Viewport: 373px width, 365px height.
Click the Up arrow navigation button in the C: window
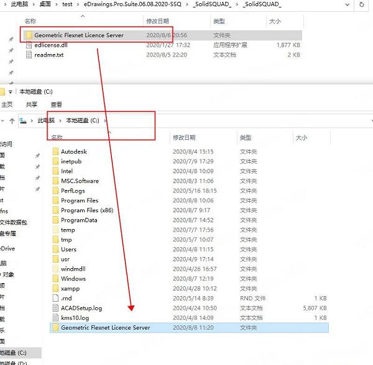(x=12, y=121)
